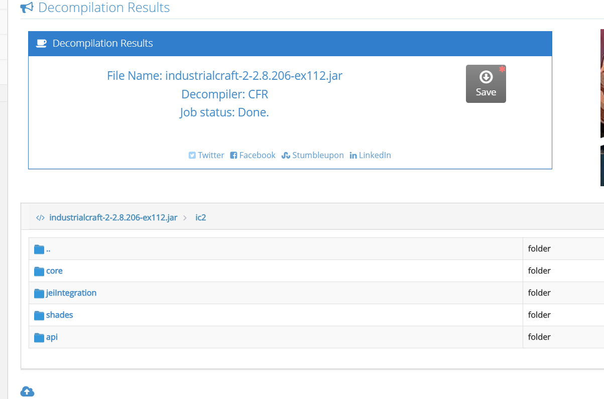The height and width of the screenshot is (399, 604).
Task: Click the Twitter share icon
Action: [x=192, y=156]
